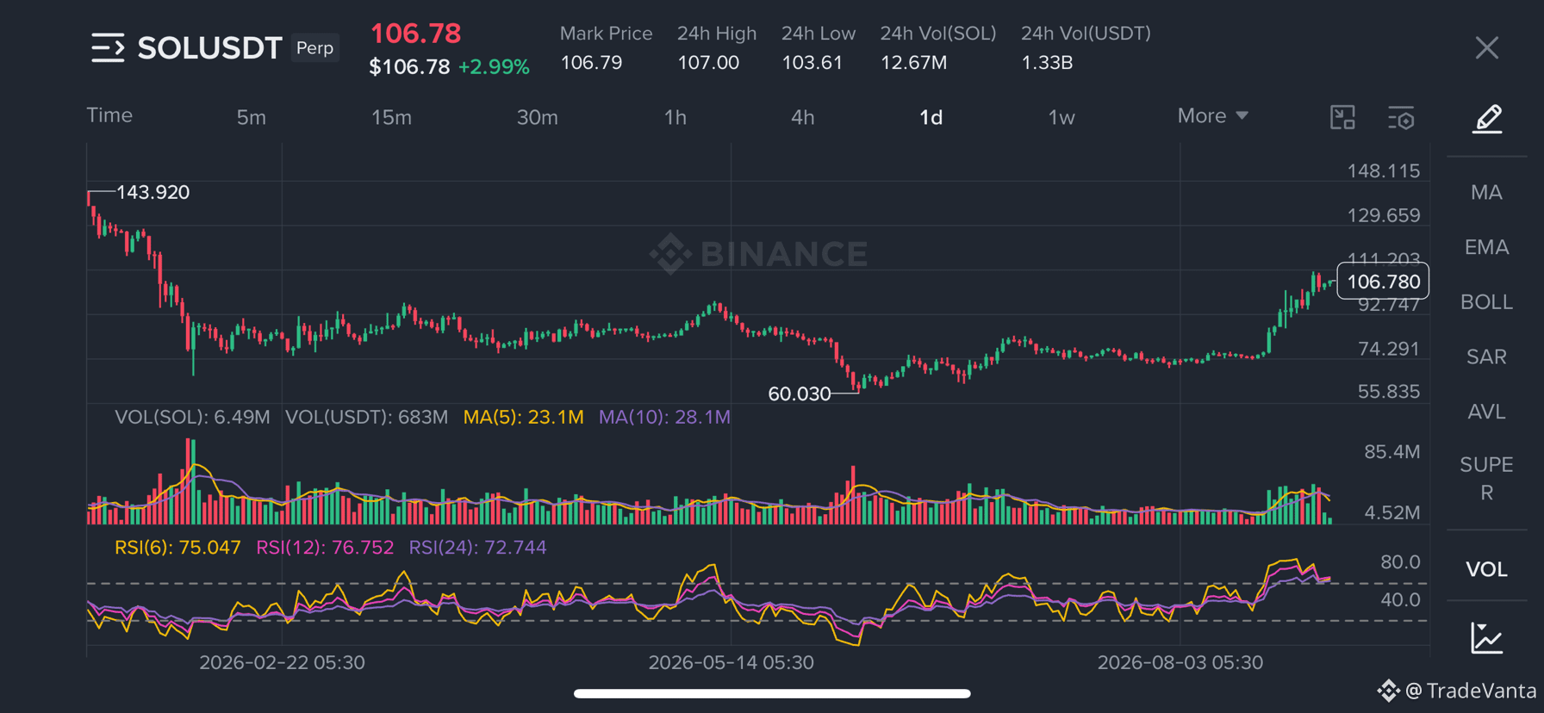Open the chart layout toggle icon

[x=1342, y=117]
